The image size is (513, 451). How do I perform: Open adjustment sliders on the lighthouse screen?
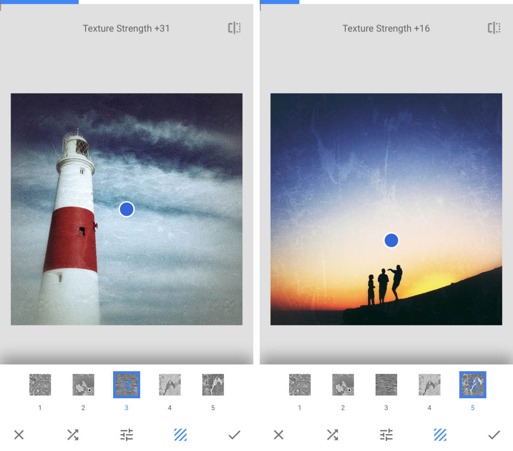(x=127, y=434)
